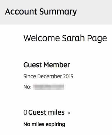Click the No miles expiring notice
Screen dimensions: 112x135
(x=44, y=124)
